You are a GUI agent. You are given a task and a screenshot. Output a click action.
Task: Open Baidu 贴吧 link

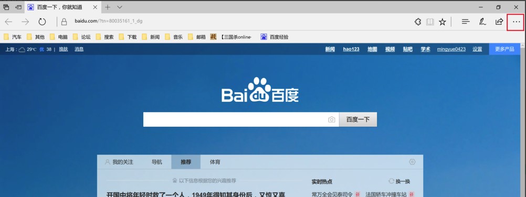(x=407, y=49)
